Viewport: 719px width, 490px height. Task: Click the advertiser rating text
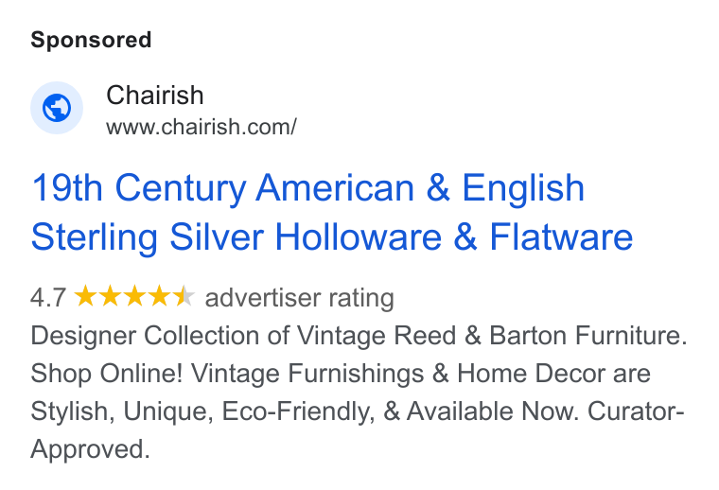[300, 298]
